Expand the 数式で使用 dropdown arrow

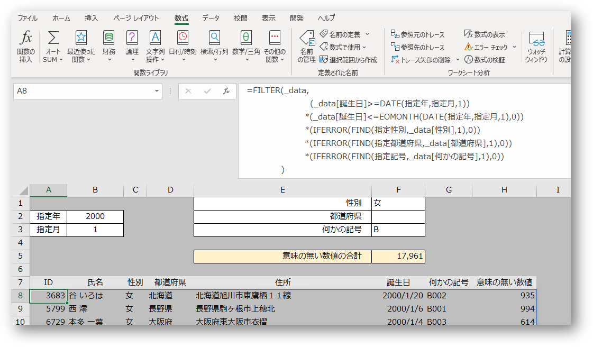pos(364,47)
